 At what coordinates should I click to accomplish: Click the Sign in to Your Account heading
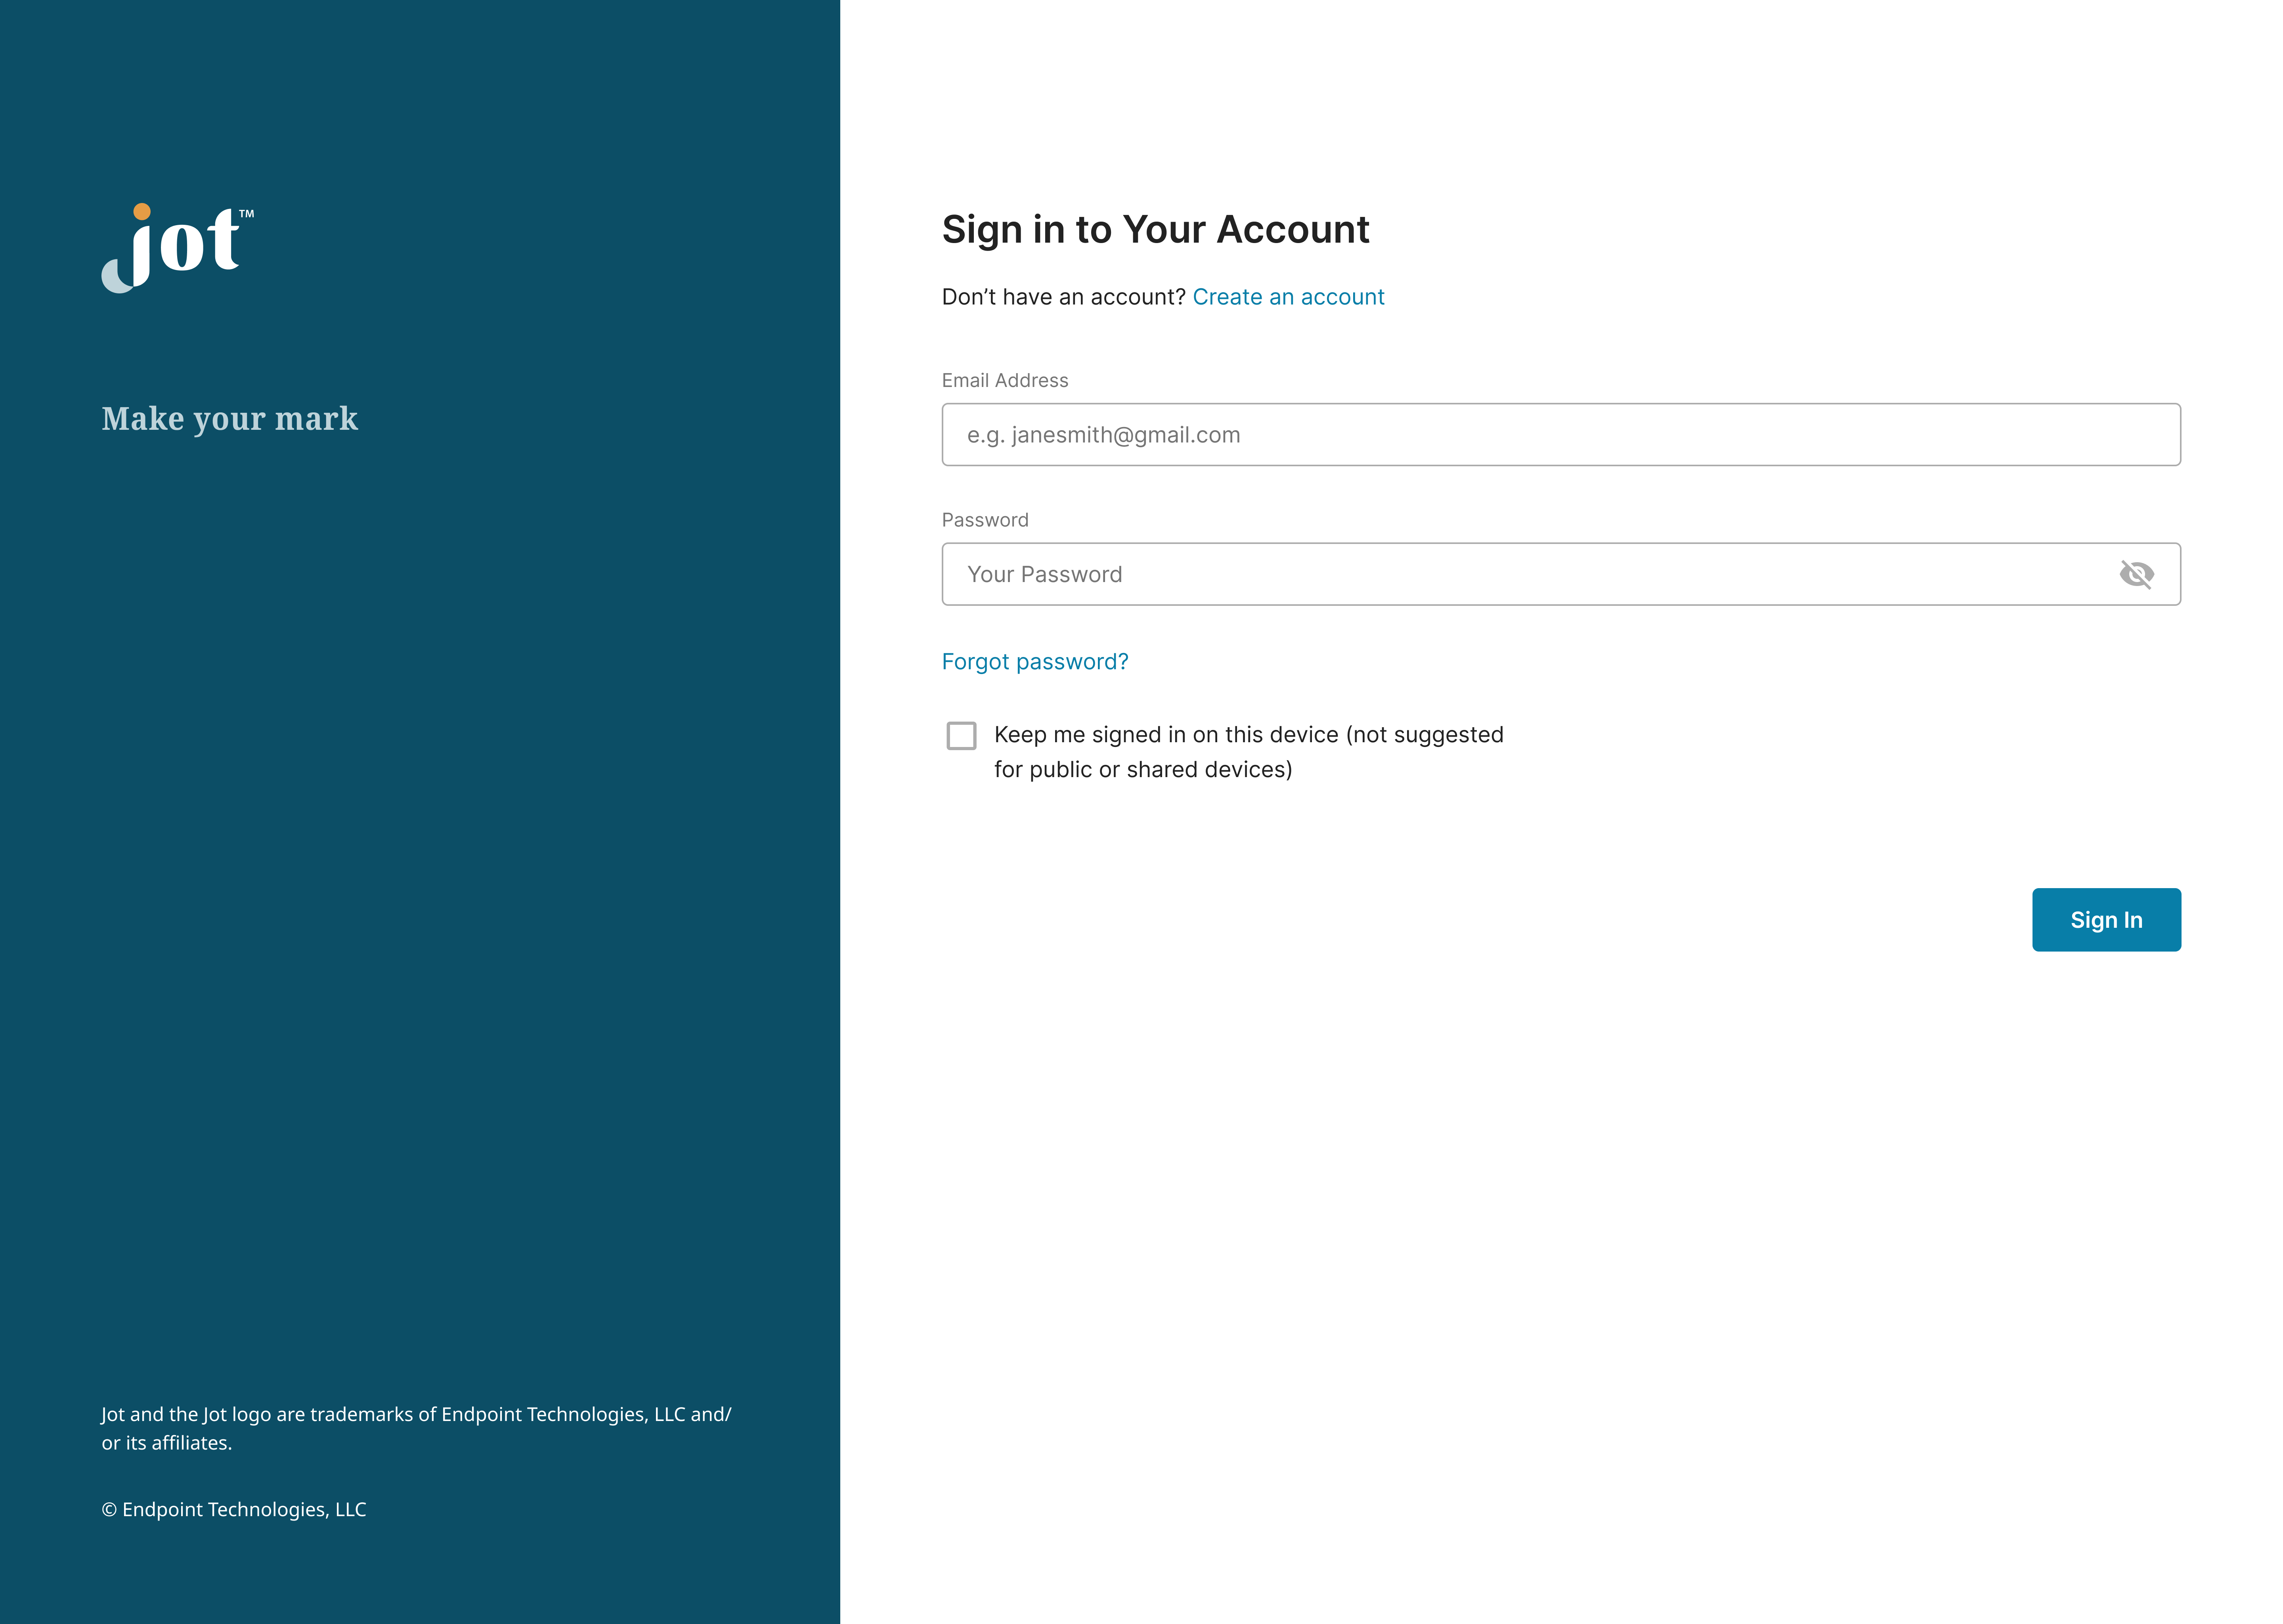click(x=1155, y=230)
